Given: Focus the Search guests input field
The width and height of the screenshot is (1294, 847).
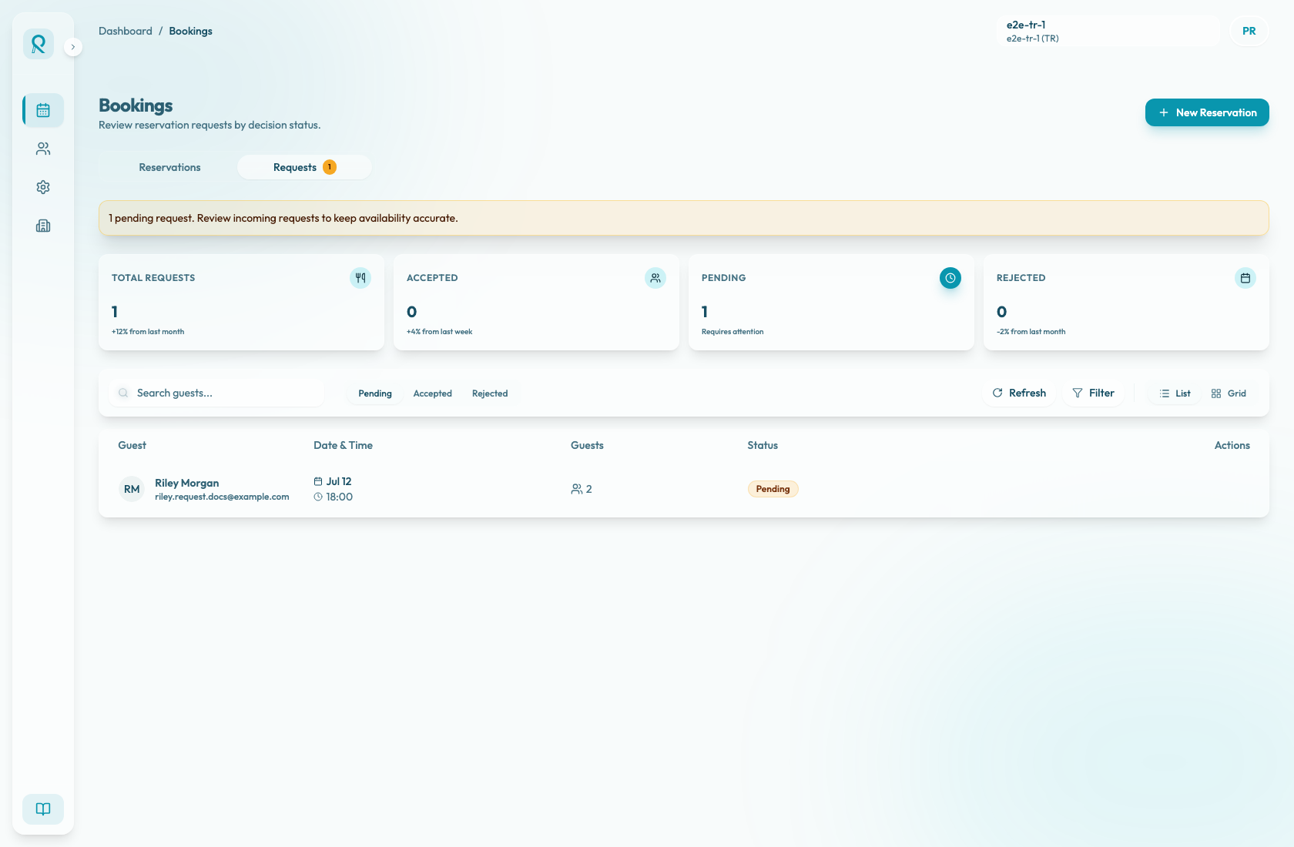Looking at the screenshot, I should click(x=216, y=393).
